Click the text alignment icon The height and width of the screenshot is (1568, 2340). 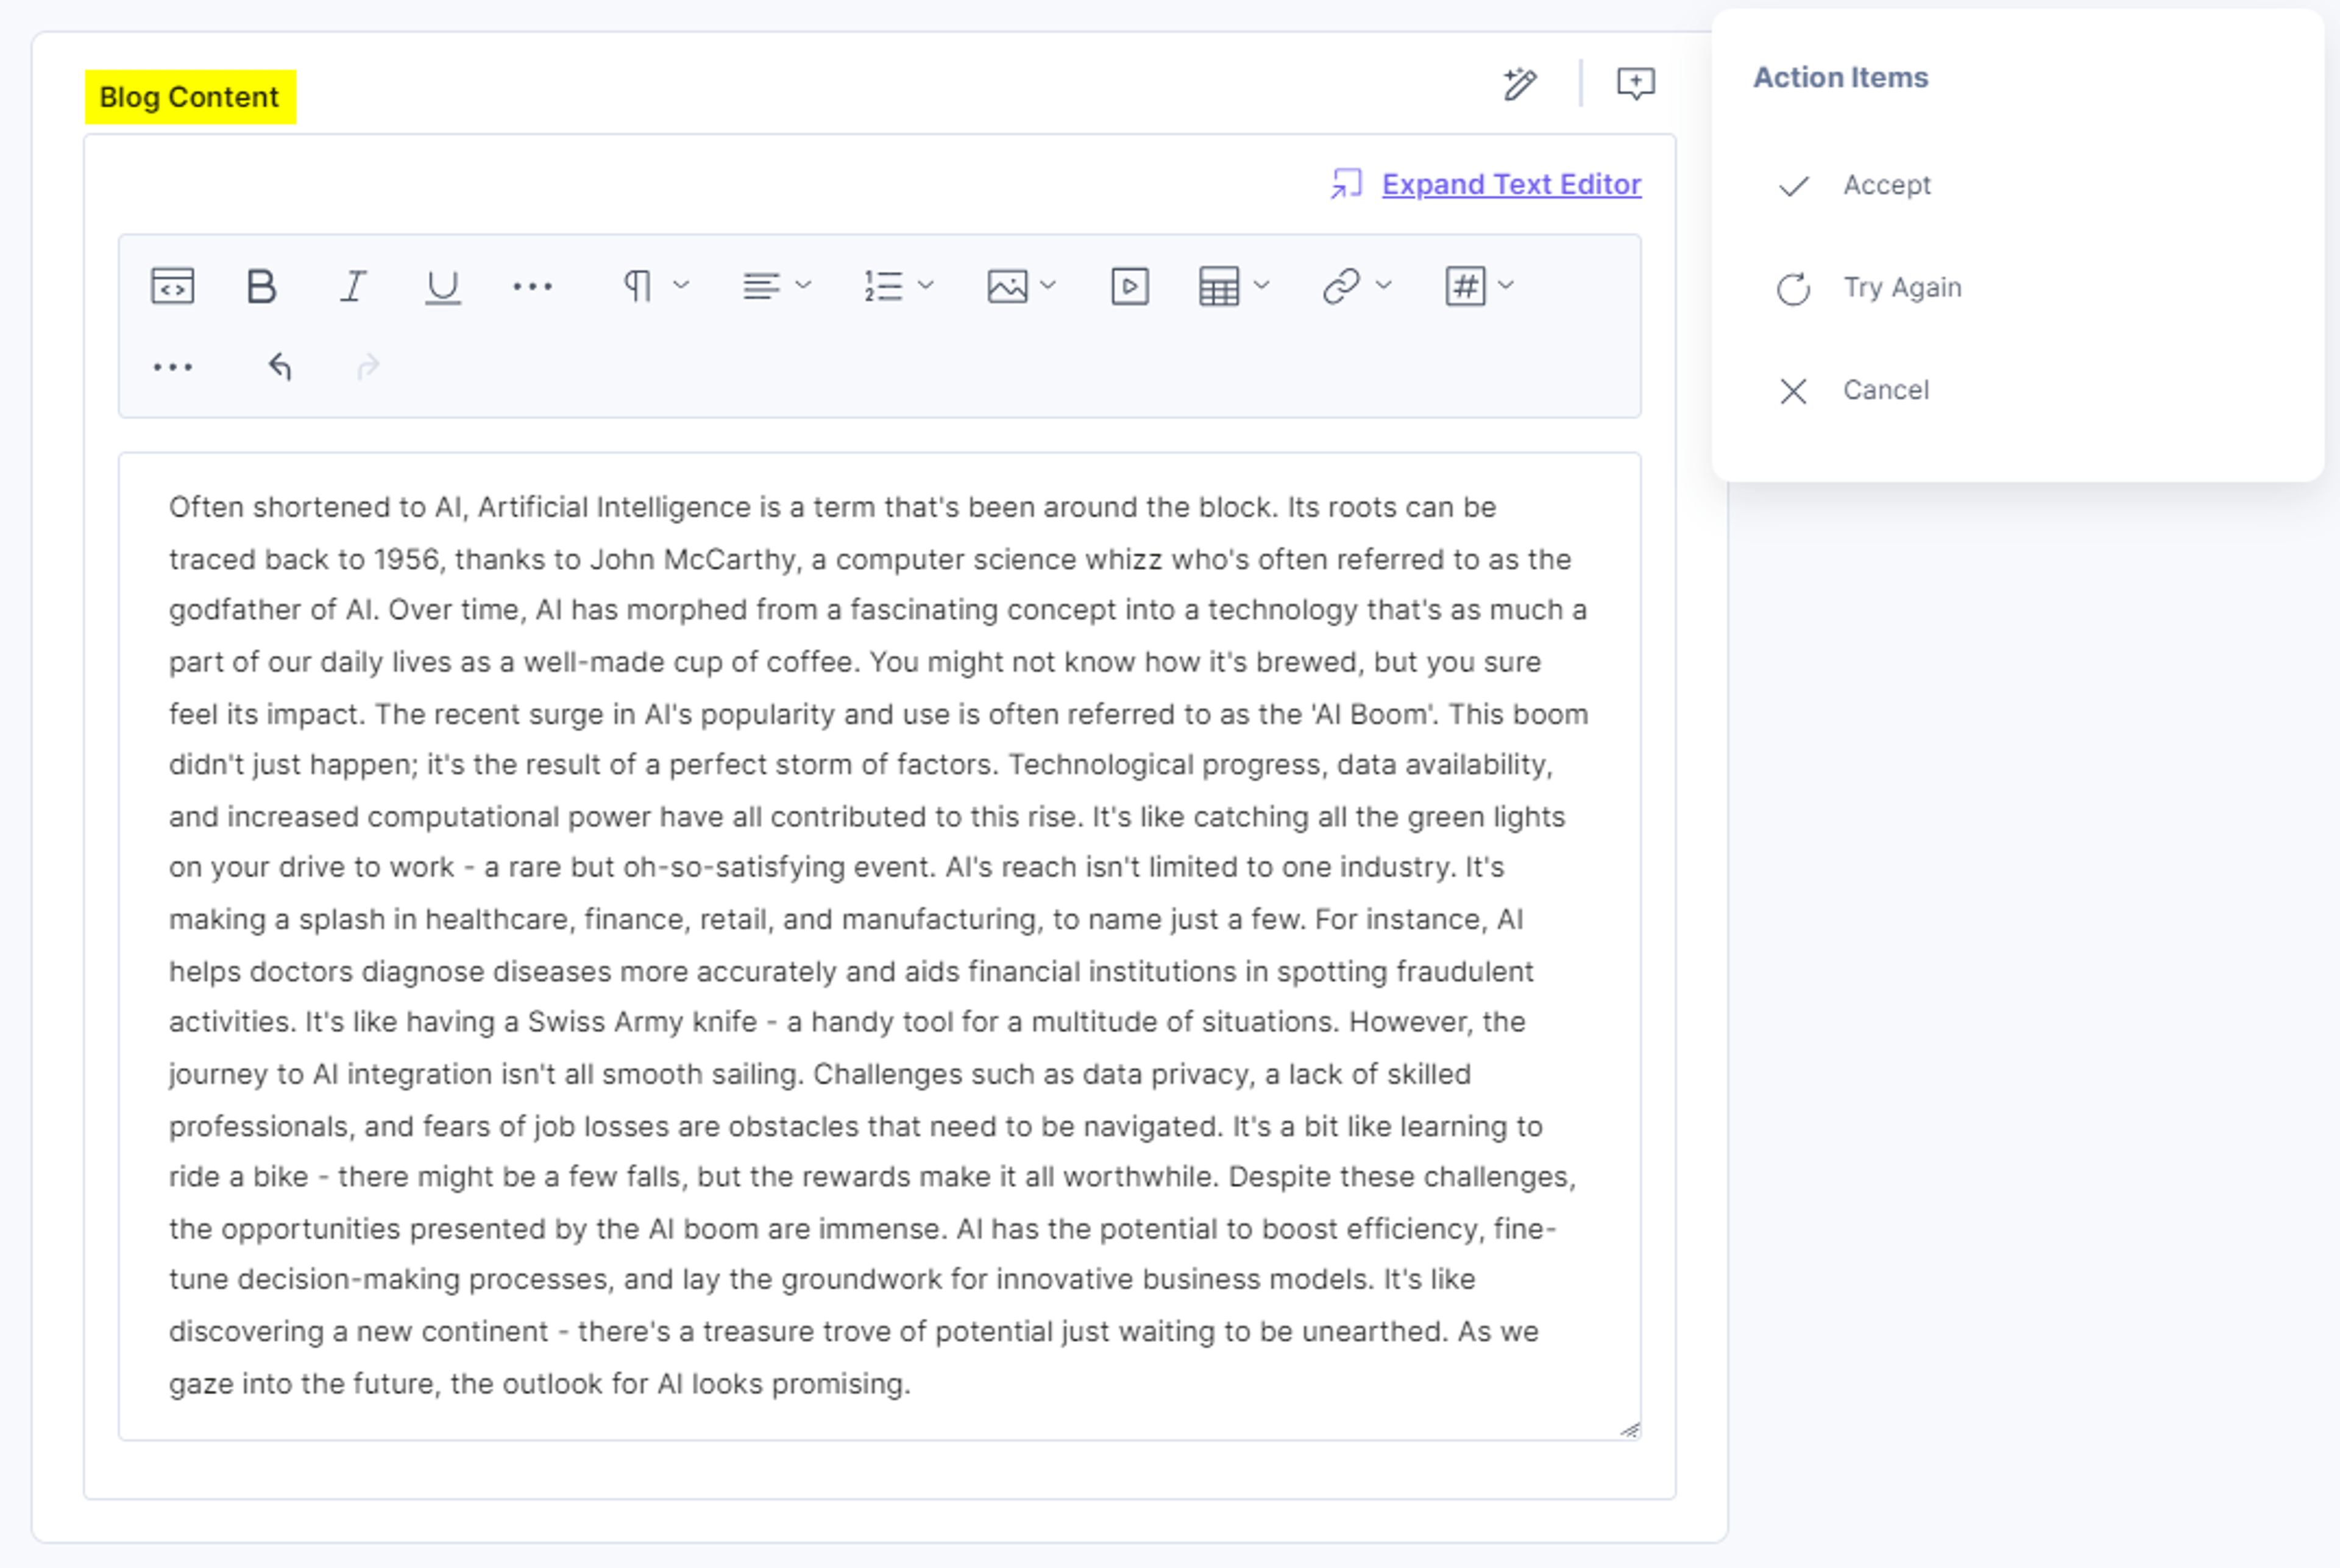tap(761, 286)
